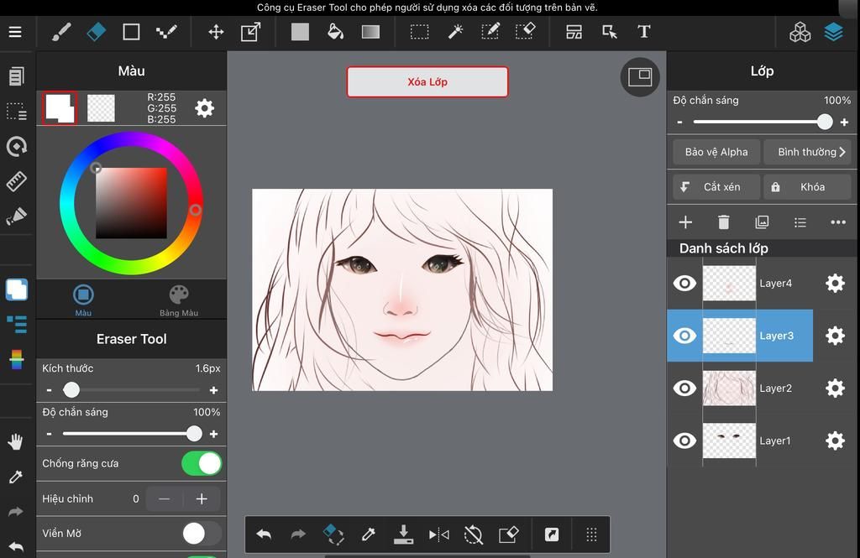Open the canvas navigator preview button
The image size is (860, 558).
coord(640,76)
